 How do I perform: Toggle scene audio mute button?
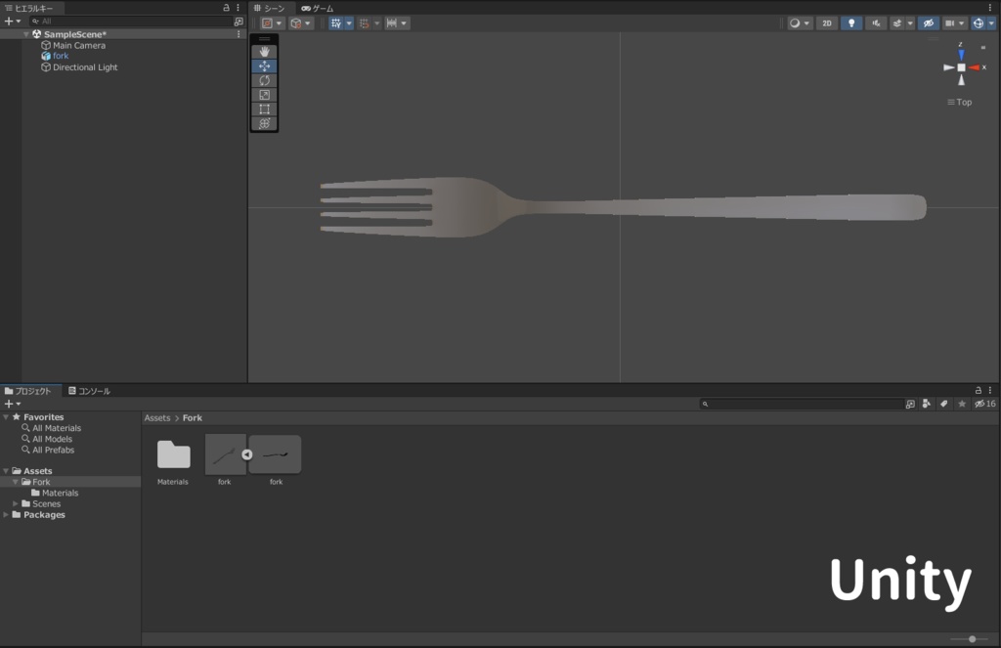pos(876,23)
